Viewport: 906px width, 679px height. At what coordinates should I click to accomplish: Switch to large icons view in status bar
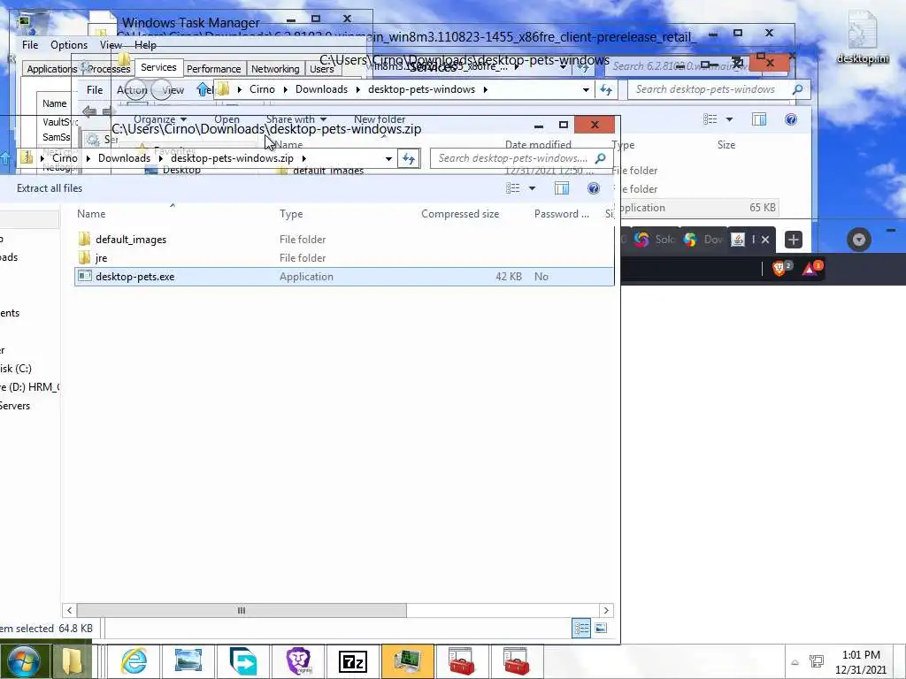pyautogui.click(x=601, y=629)
